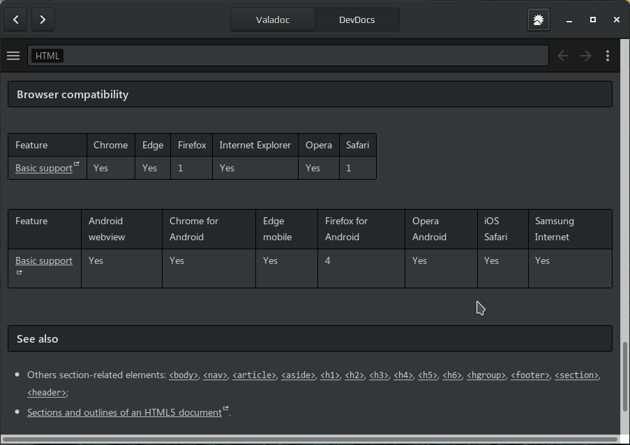Open the DevDocs hamburger menu
Screen dimensions: 630x445
[x=13, y=56]
